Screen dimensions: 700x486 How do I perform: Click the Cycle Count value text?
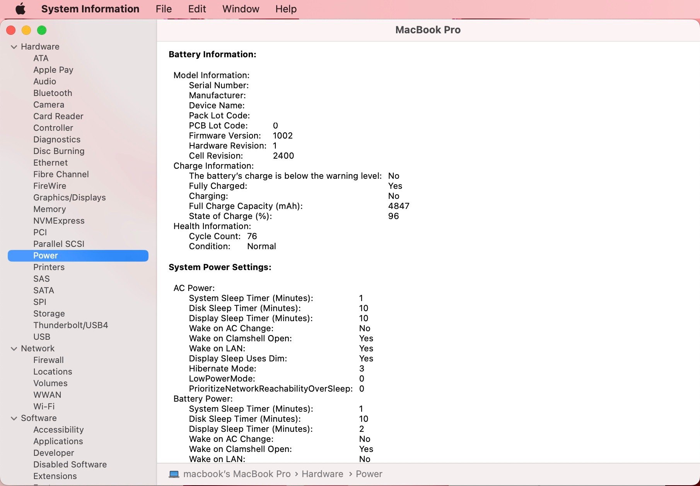(252, 236)
